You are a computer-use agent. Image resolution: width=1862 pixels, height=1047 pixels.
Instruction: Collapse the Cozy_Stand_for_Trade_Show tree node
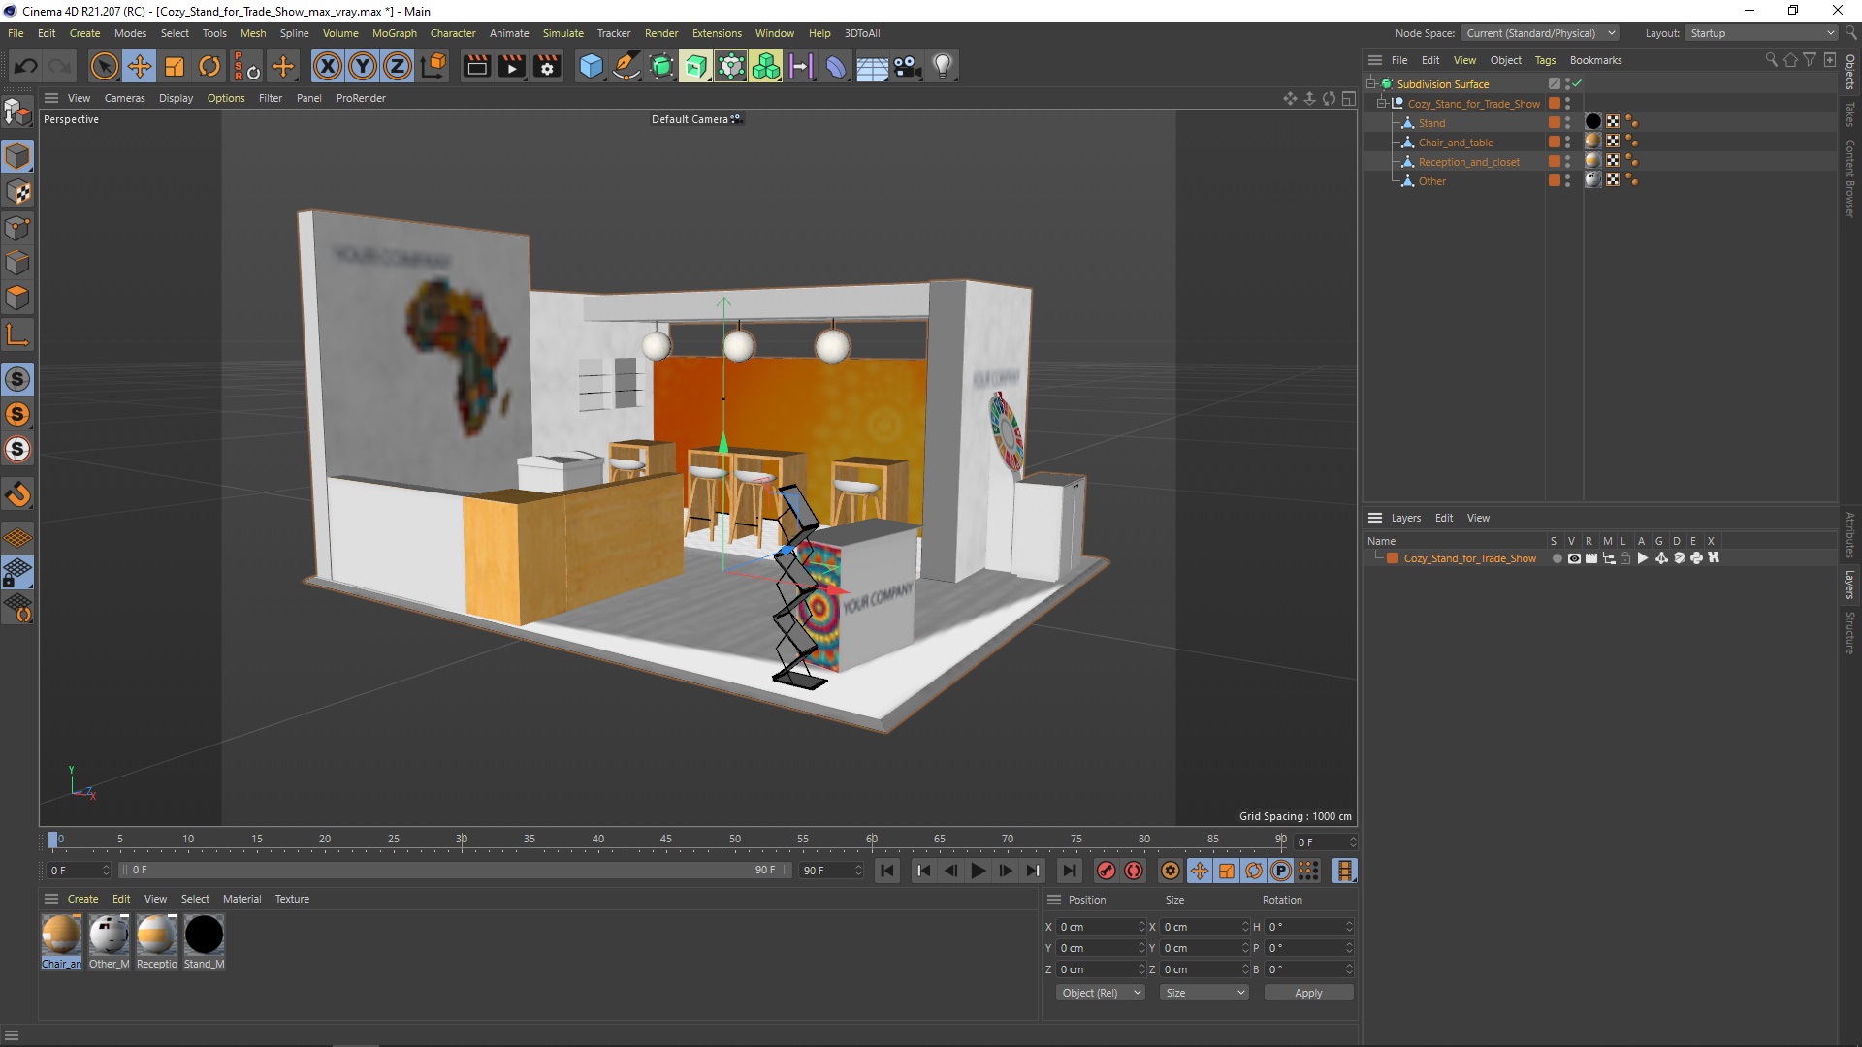click(1382, 103)
